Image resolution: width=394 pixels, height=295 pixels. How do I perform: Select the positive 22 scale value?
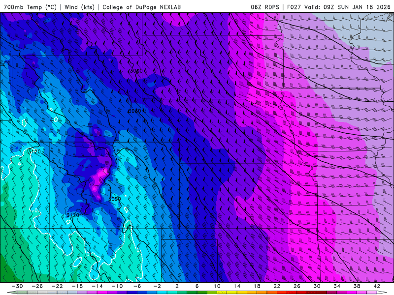(277, 286)
